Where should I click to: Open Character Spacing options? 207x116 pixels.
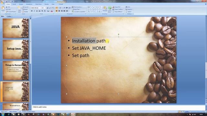click(x=45, y=11)
